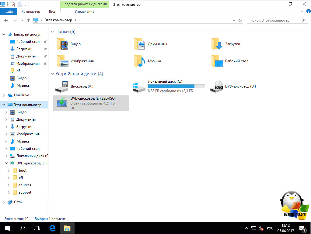Click the search box Поиск: Этот компьютер
311x234 pixels.
point(274,20)
